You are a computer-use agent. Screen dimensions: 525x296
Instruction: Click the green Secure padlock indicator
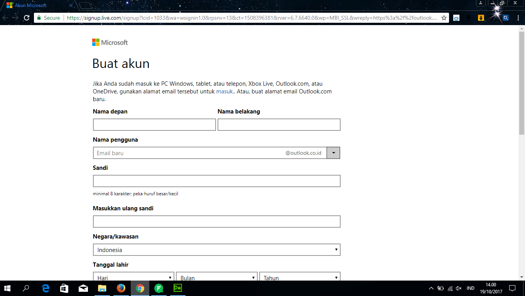[49, 18]
